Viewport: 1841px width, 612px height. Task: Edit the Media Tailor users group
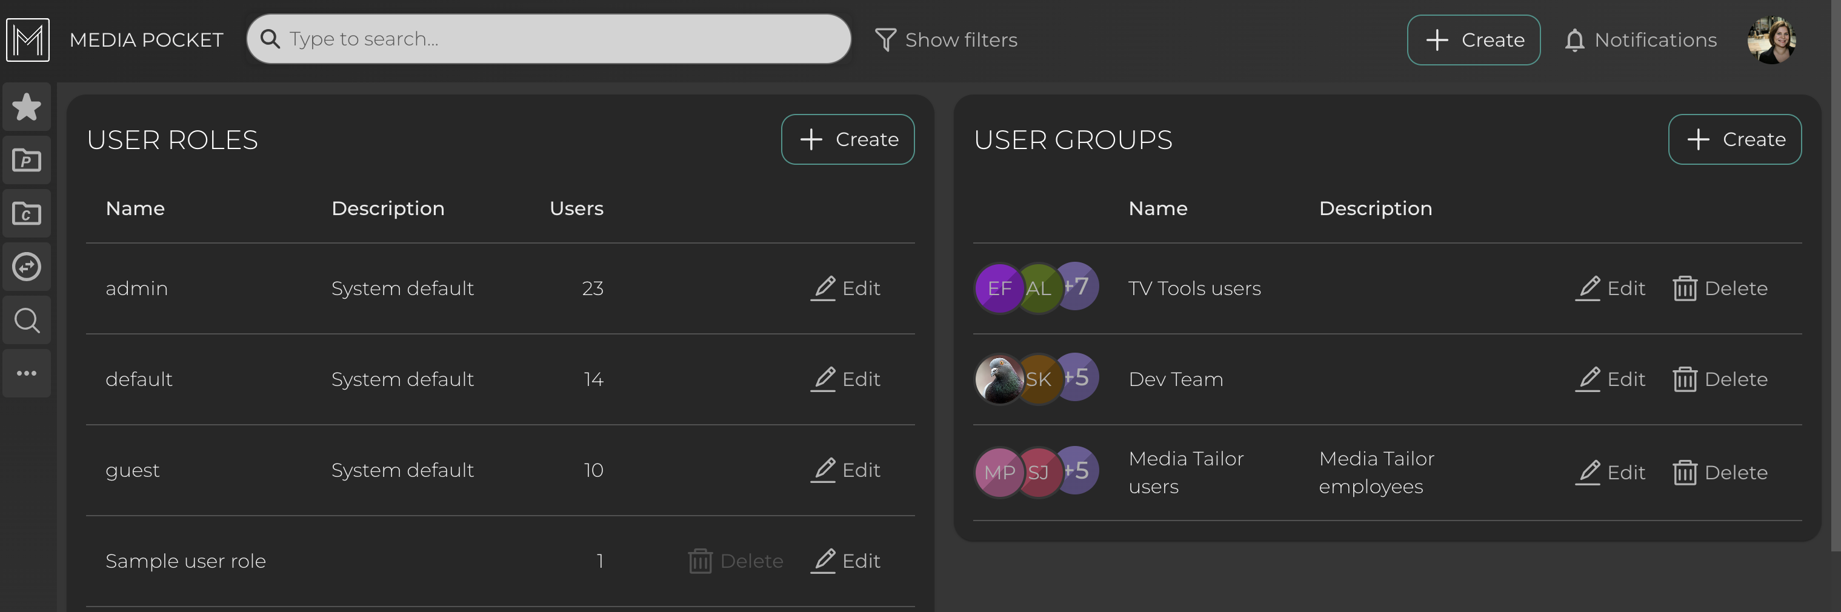pyautogui.click(x=1610, y=472)
